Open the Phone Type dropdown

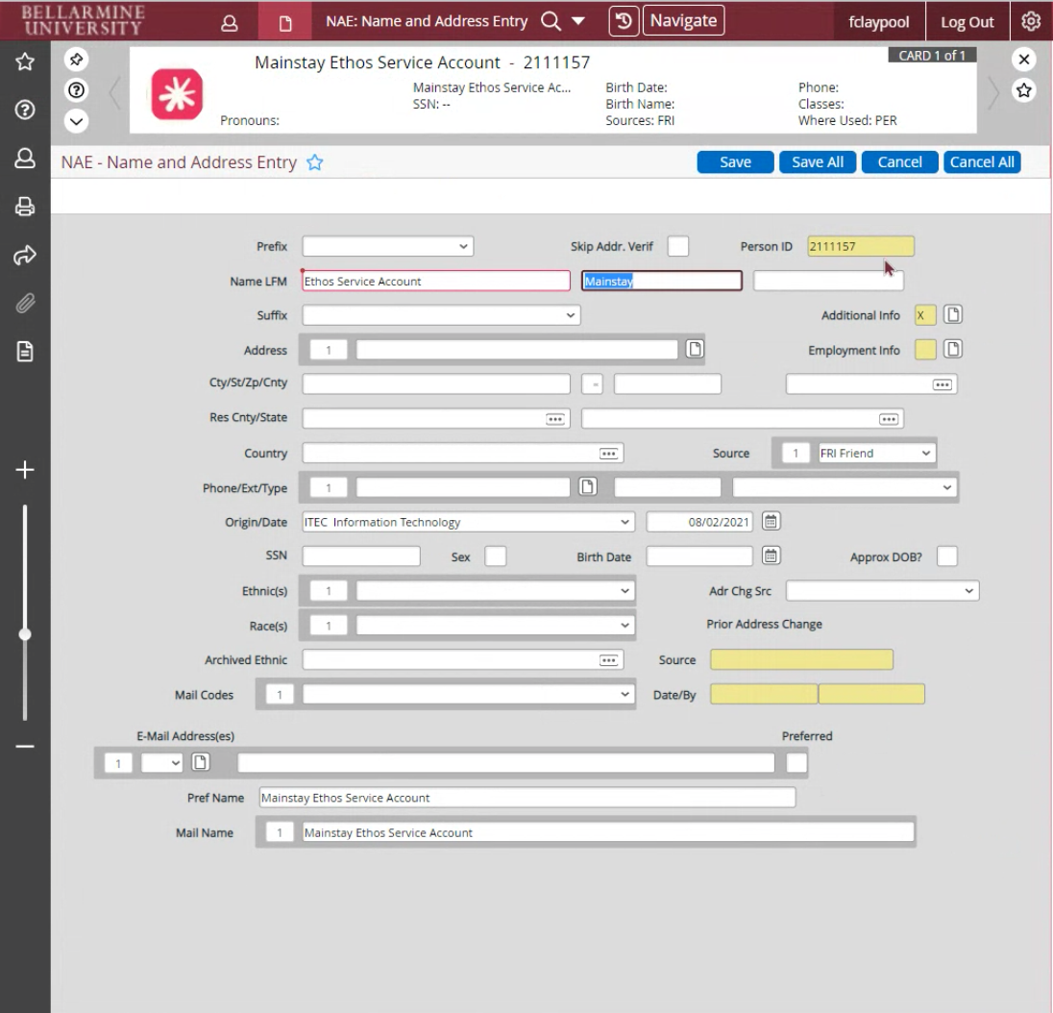point(845,487)
